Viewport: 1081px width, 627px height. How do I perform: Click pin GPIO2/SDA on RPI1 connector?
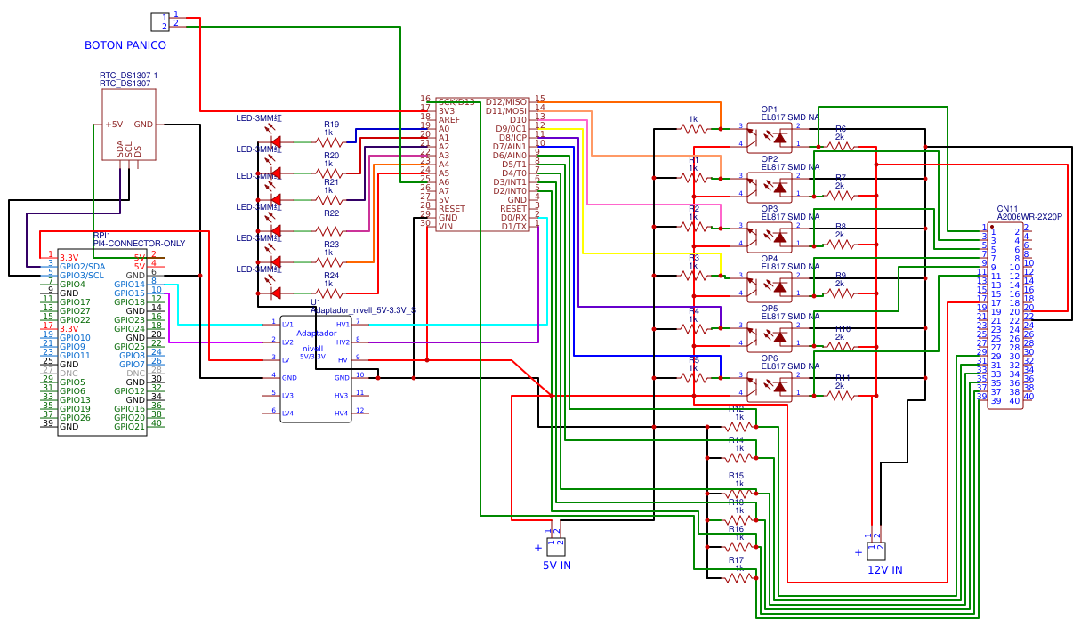coord(82,267)
